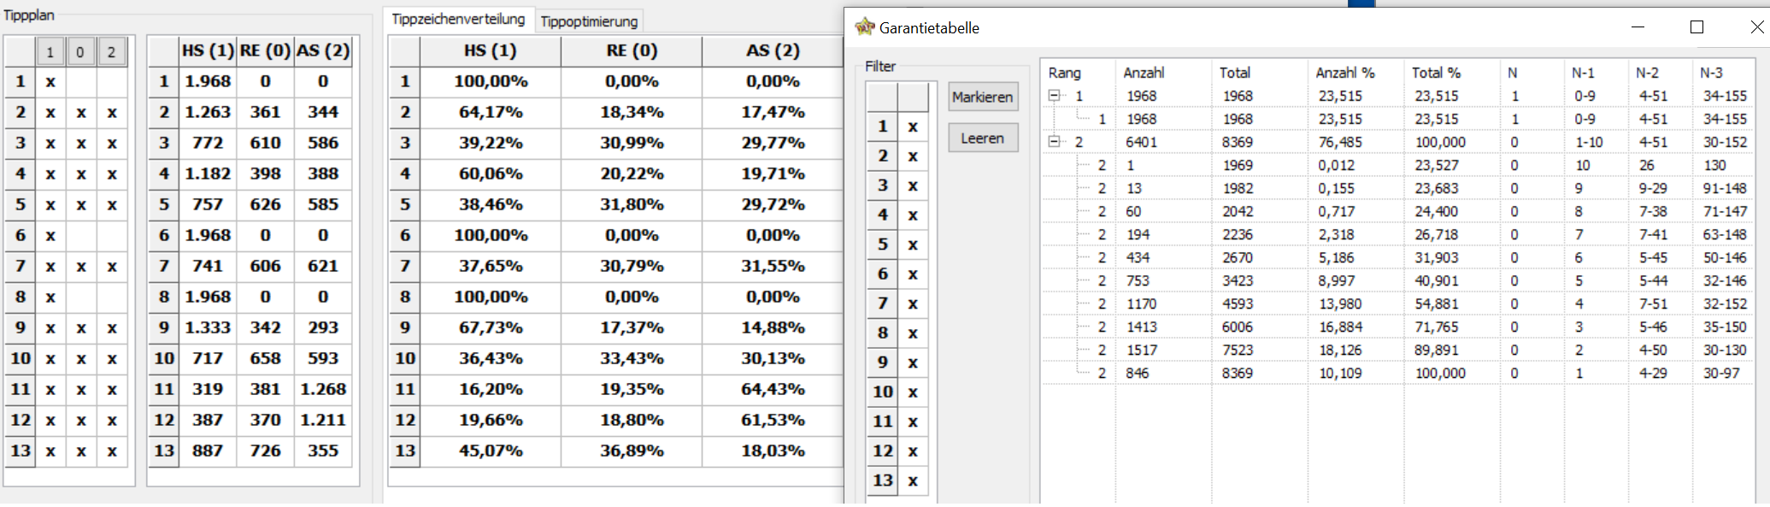Click the '2' header button in Tippplan
The height and width of the screenshot is (507, 1770).
111,52
